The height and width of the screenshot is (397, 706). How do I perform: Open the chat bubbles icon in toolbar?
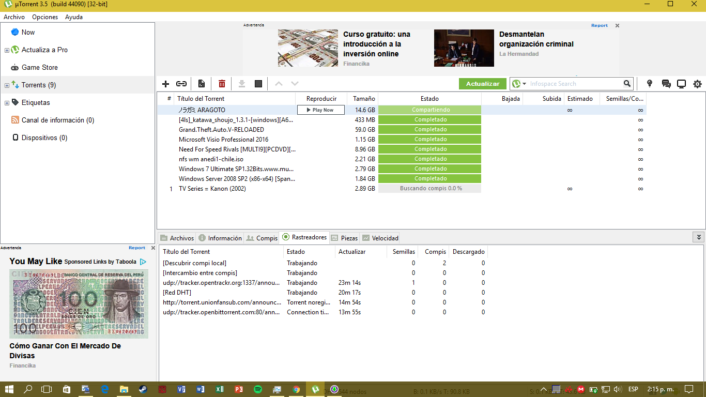point(666,84)
